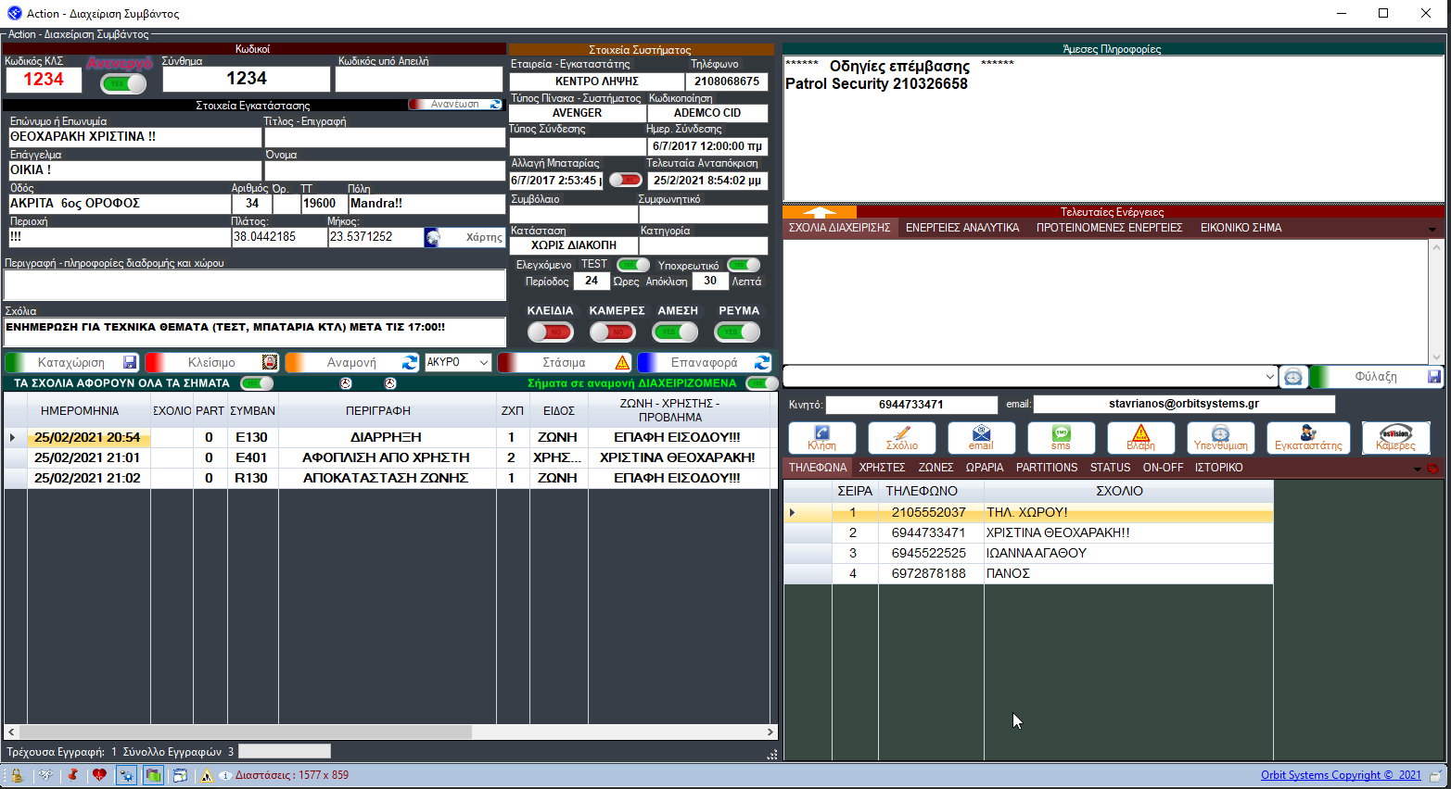1451x789 pixels.
Task: Click the alarm clock icon beside Φύλαξη
Action: [1293, 377]
